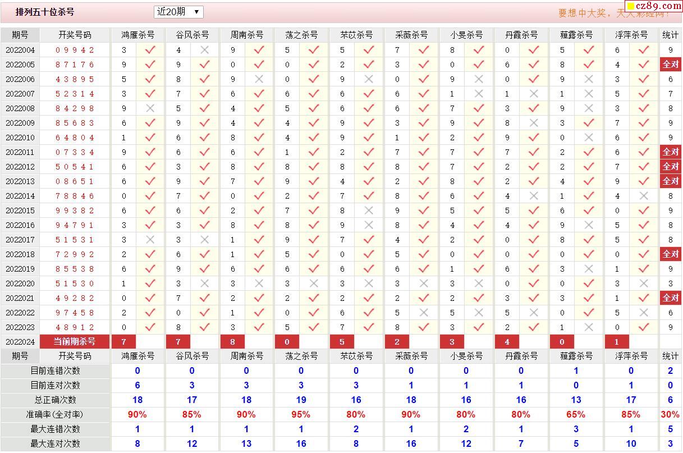Click the 全对 badge in row 2022021
Screen dimensions: 683x453
point(671,298)
